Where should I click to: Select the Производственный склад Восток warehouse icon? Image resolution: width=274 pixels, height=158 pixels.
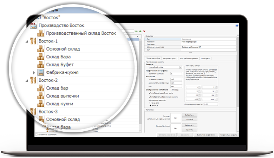(x=41, y=33)
